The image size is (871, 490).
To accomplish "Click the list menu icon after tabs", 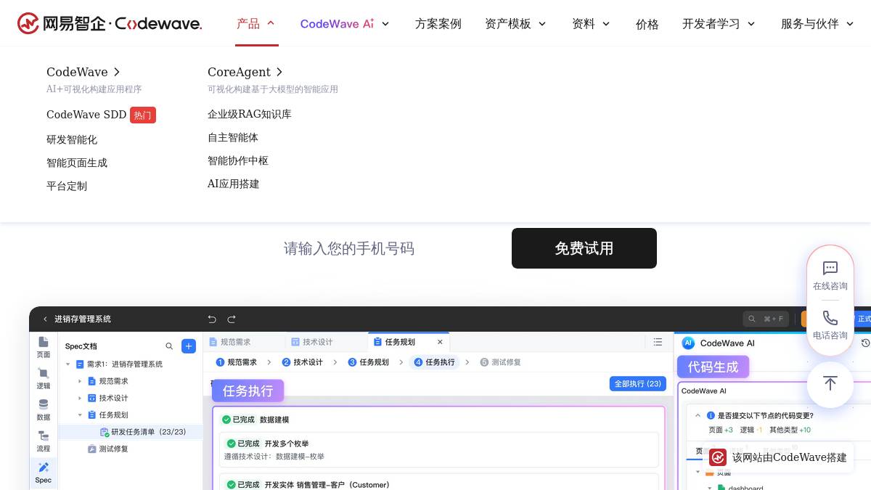I will click(x=658, y=342).
